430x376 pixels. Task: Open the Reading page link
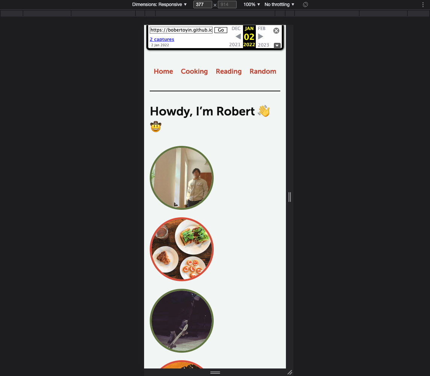coord(229,71)
